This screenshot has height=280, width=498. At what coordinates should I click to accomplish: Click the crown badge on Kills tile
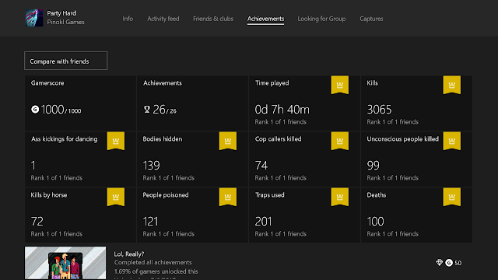pos(451,85)
